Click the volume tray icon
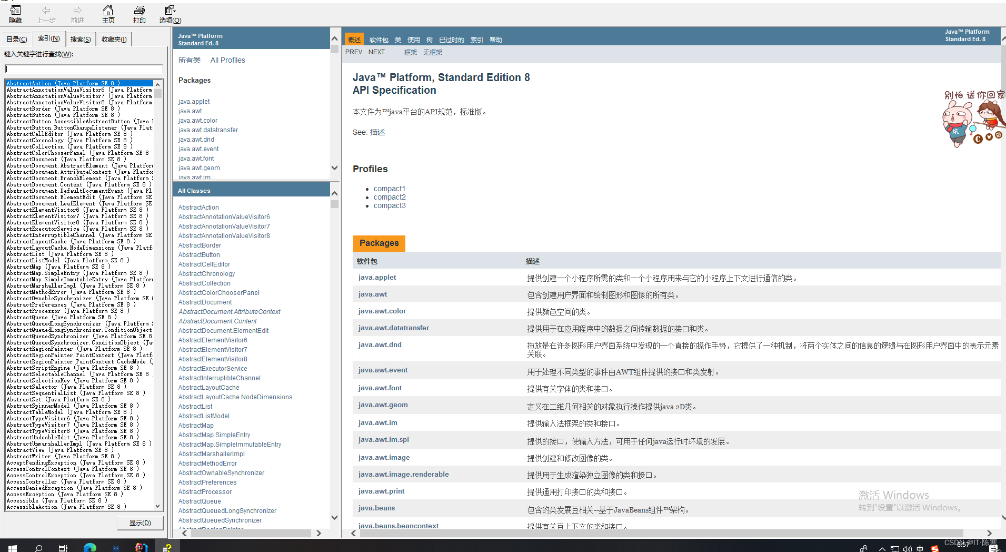Viewport: 1006px width, 552px height. tap(908, 549)
